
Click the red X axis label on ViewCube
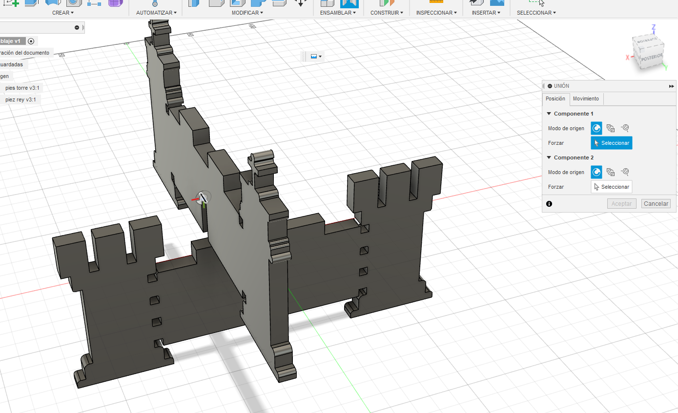(627, 58)
